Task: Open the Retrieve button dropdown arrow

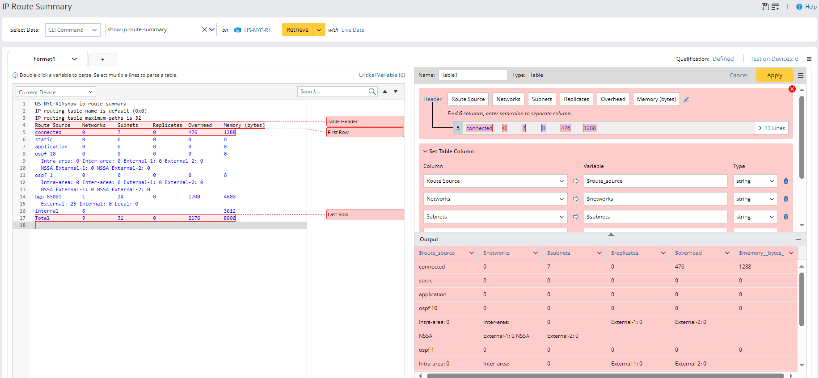Action: click(319, 30)
